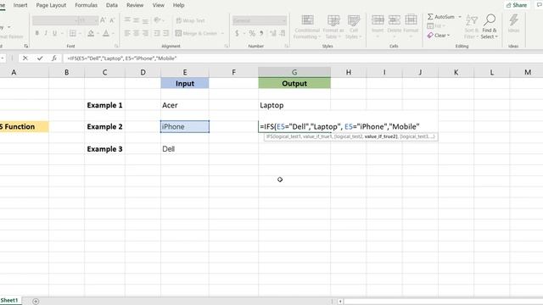Open Conditional Formatting
This screenshot has height=305, width=543.
click(x=307, y=27)
